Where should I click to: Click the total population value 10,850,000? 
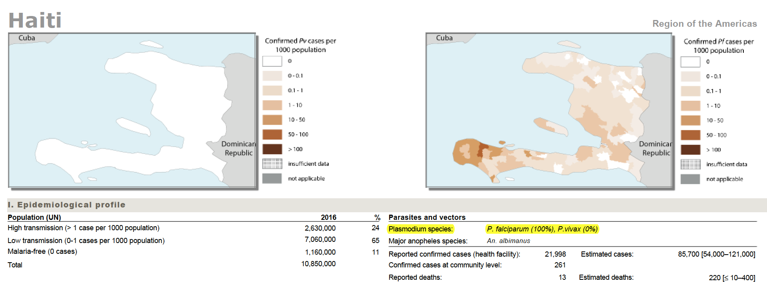tap(318, 264)
